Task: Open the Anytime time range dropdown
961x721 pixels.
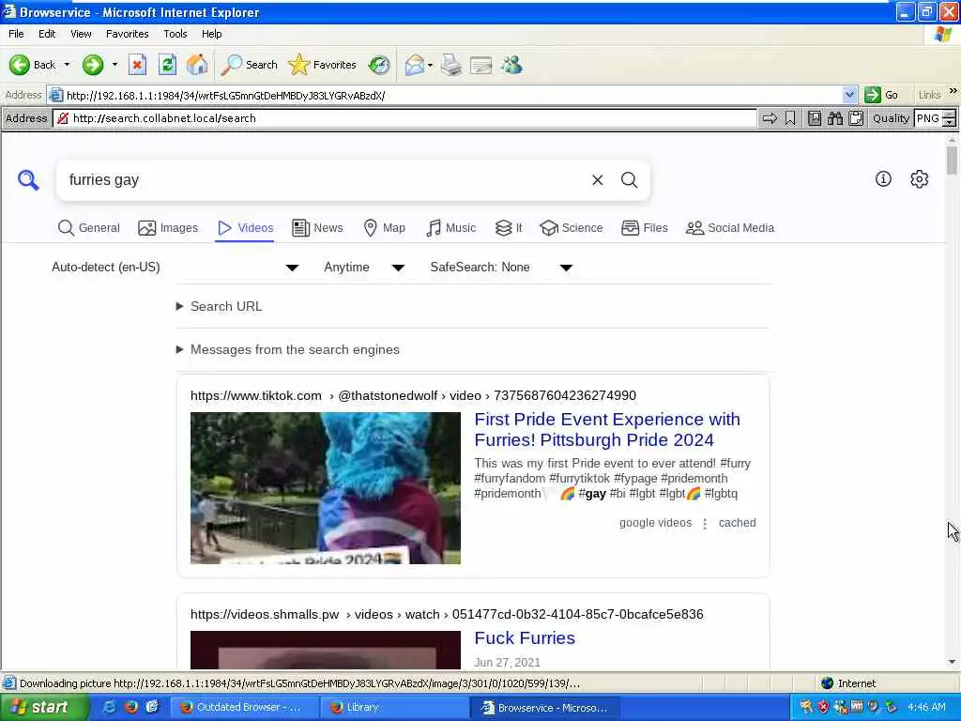Action: [364, 268]
